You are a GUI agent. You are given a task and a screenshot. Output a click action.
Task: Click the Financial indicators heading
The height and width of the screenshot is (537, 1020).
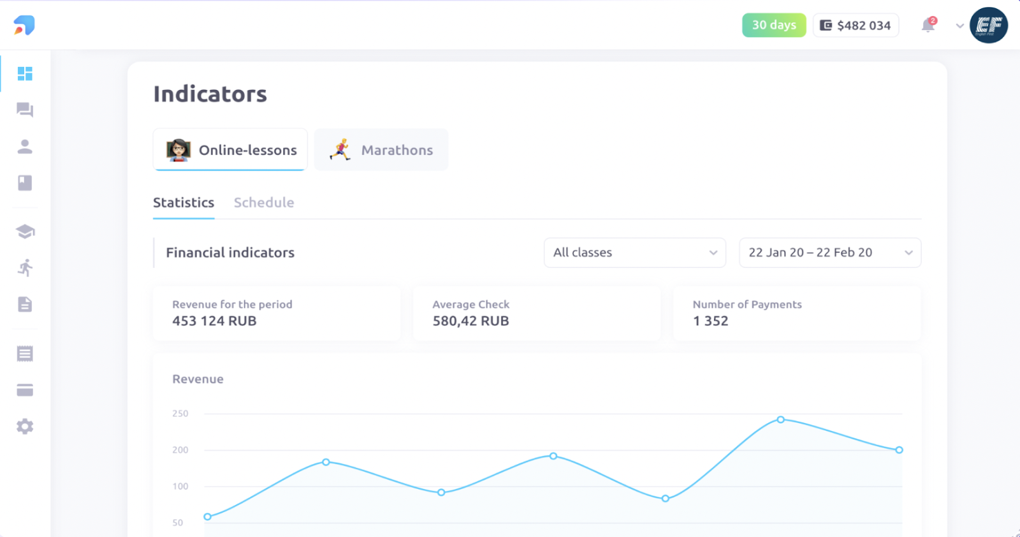(x=230, y=253)
